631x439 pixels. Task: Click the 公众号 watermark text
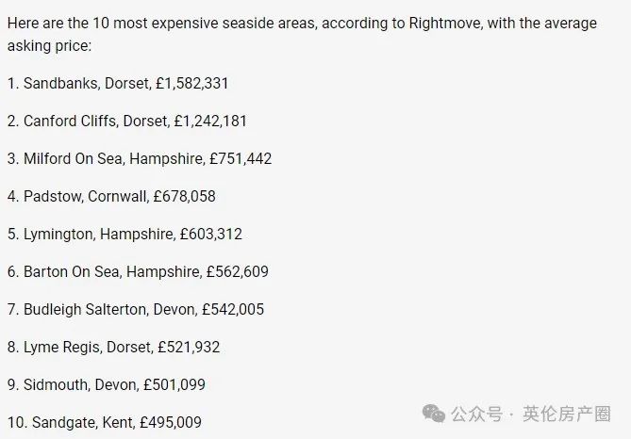(x=476, y=415)
